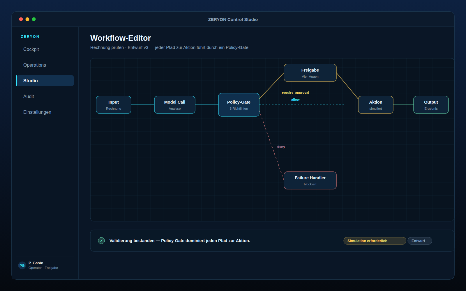Click the green validation checkmark icon
This screenshot has height=291, width=466.
101,241
